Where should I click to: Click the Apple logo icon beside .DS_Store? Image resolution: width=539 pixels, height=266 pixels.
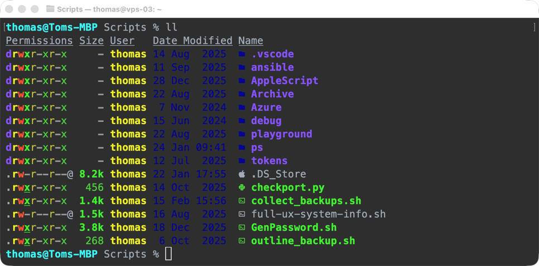click(242, 174)
